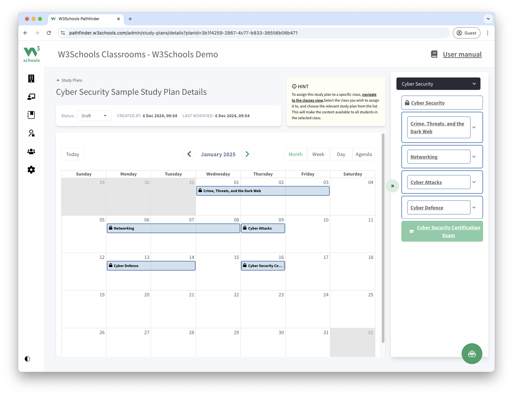This screenshot has height=396, width=513.
Task: Open the study plans notebook icon
Action: 31,115
